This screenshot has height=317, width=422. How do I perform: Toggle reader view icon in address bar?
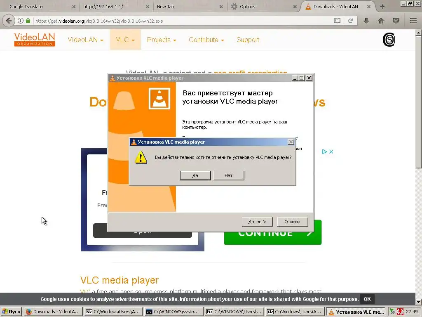(x=337, y=21)
